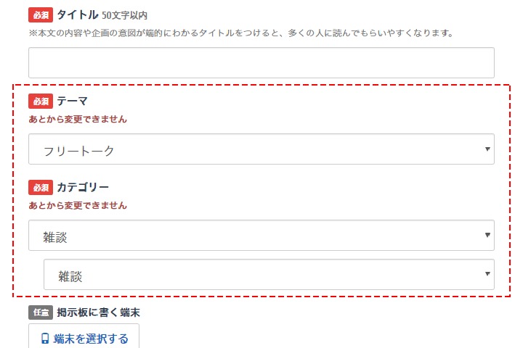Click the red 必須 badge beside カテゴリー
Screen dimensions: 523x348
(x=41, y=188)
